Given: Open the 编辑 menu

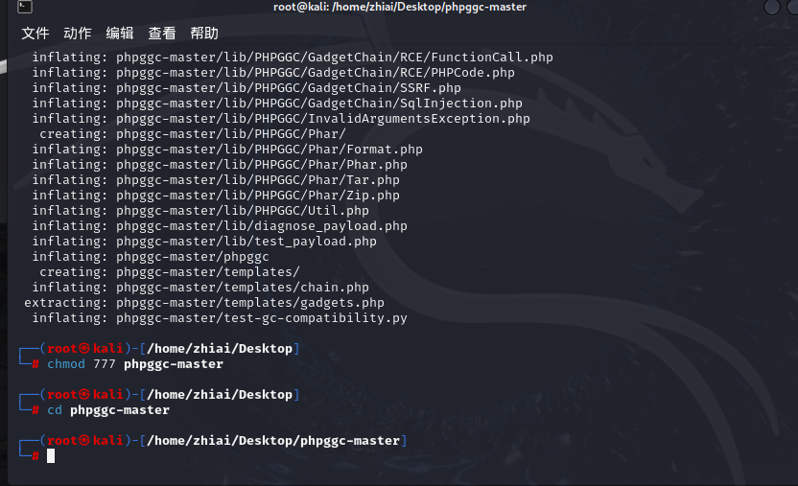Looking at the screenshot, I should [120, 34].
